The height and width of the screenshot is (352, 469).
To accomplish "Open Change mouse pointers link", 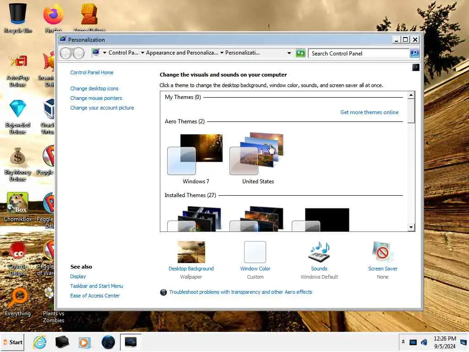I will tap(96, 98).
